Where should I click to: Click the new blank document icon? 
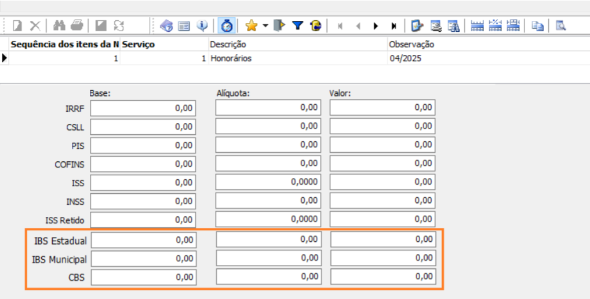click(18, 25)
